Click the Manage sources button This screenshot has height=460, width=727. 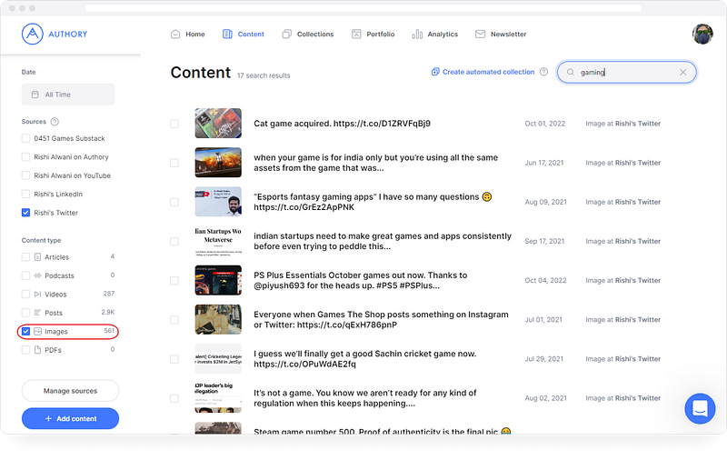(x=71, y=391)
